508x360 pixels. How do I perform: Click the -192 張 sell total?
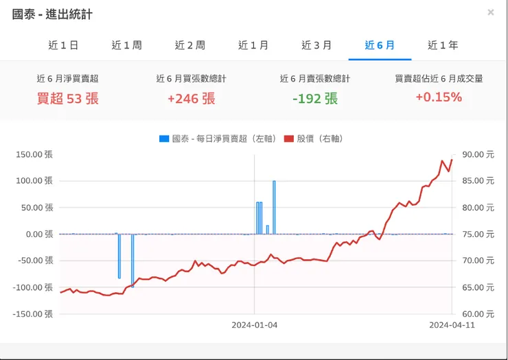point(315,99)
